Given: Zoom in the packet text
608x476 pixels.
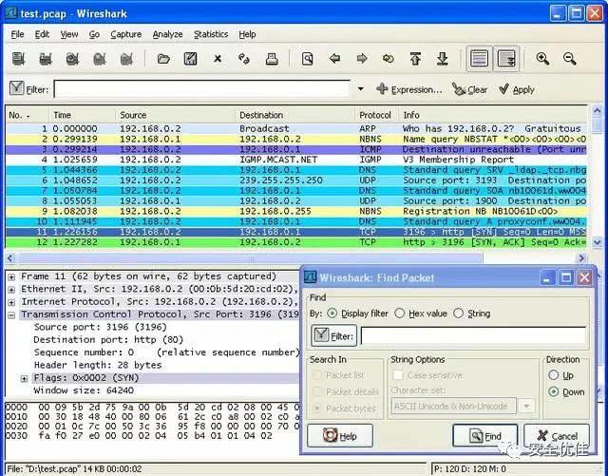Looking at the screenshot, I should point(542,59).
